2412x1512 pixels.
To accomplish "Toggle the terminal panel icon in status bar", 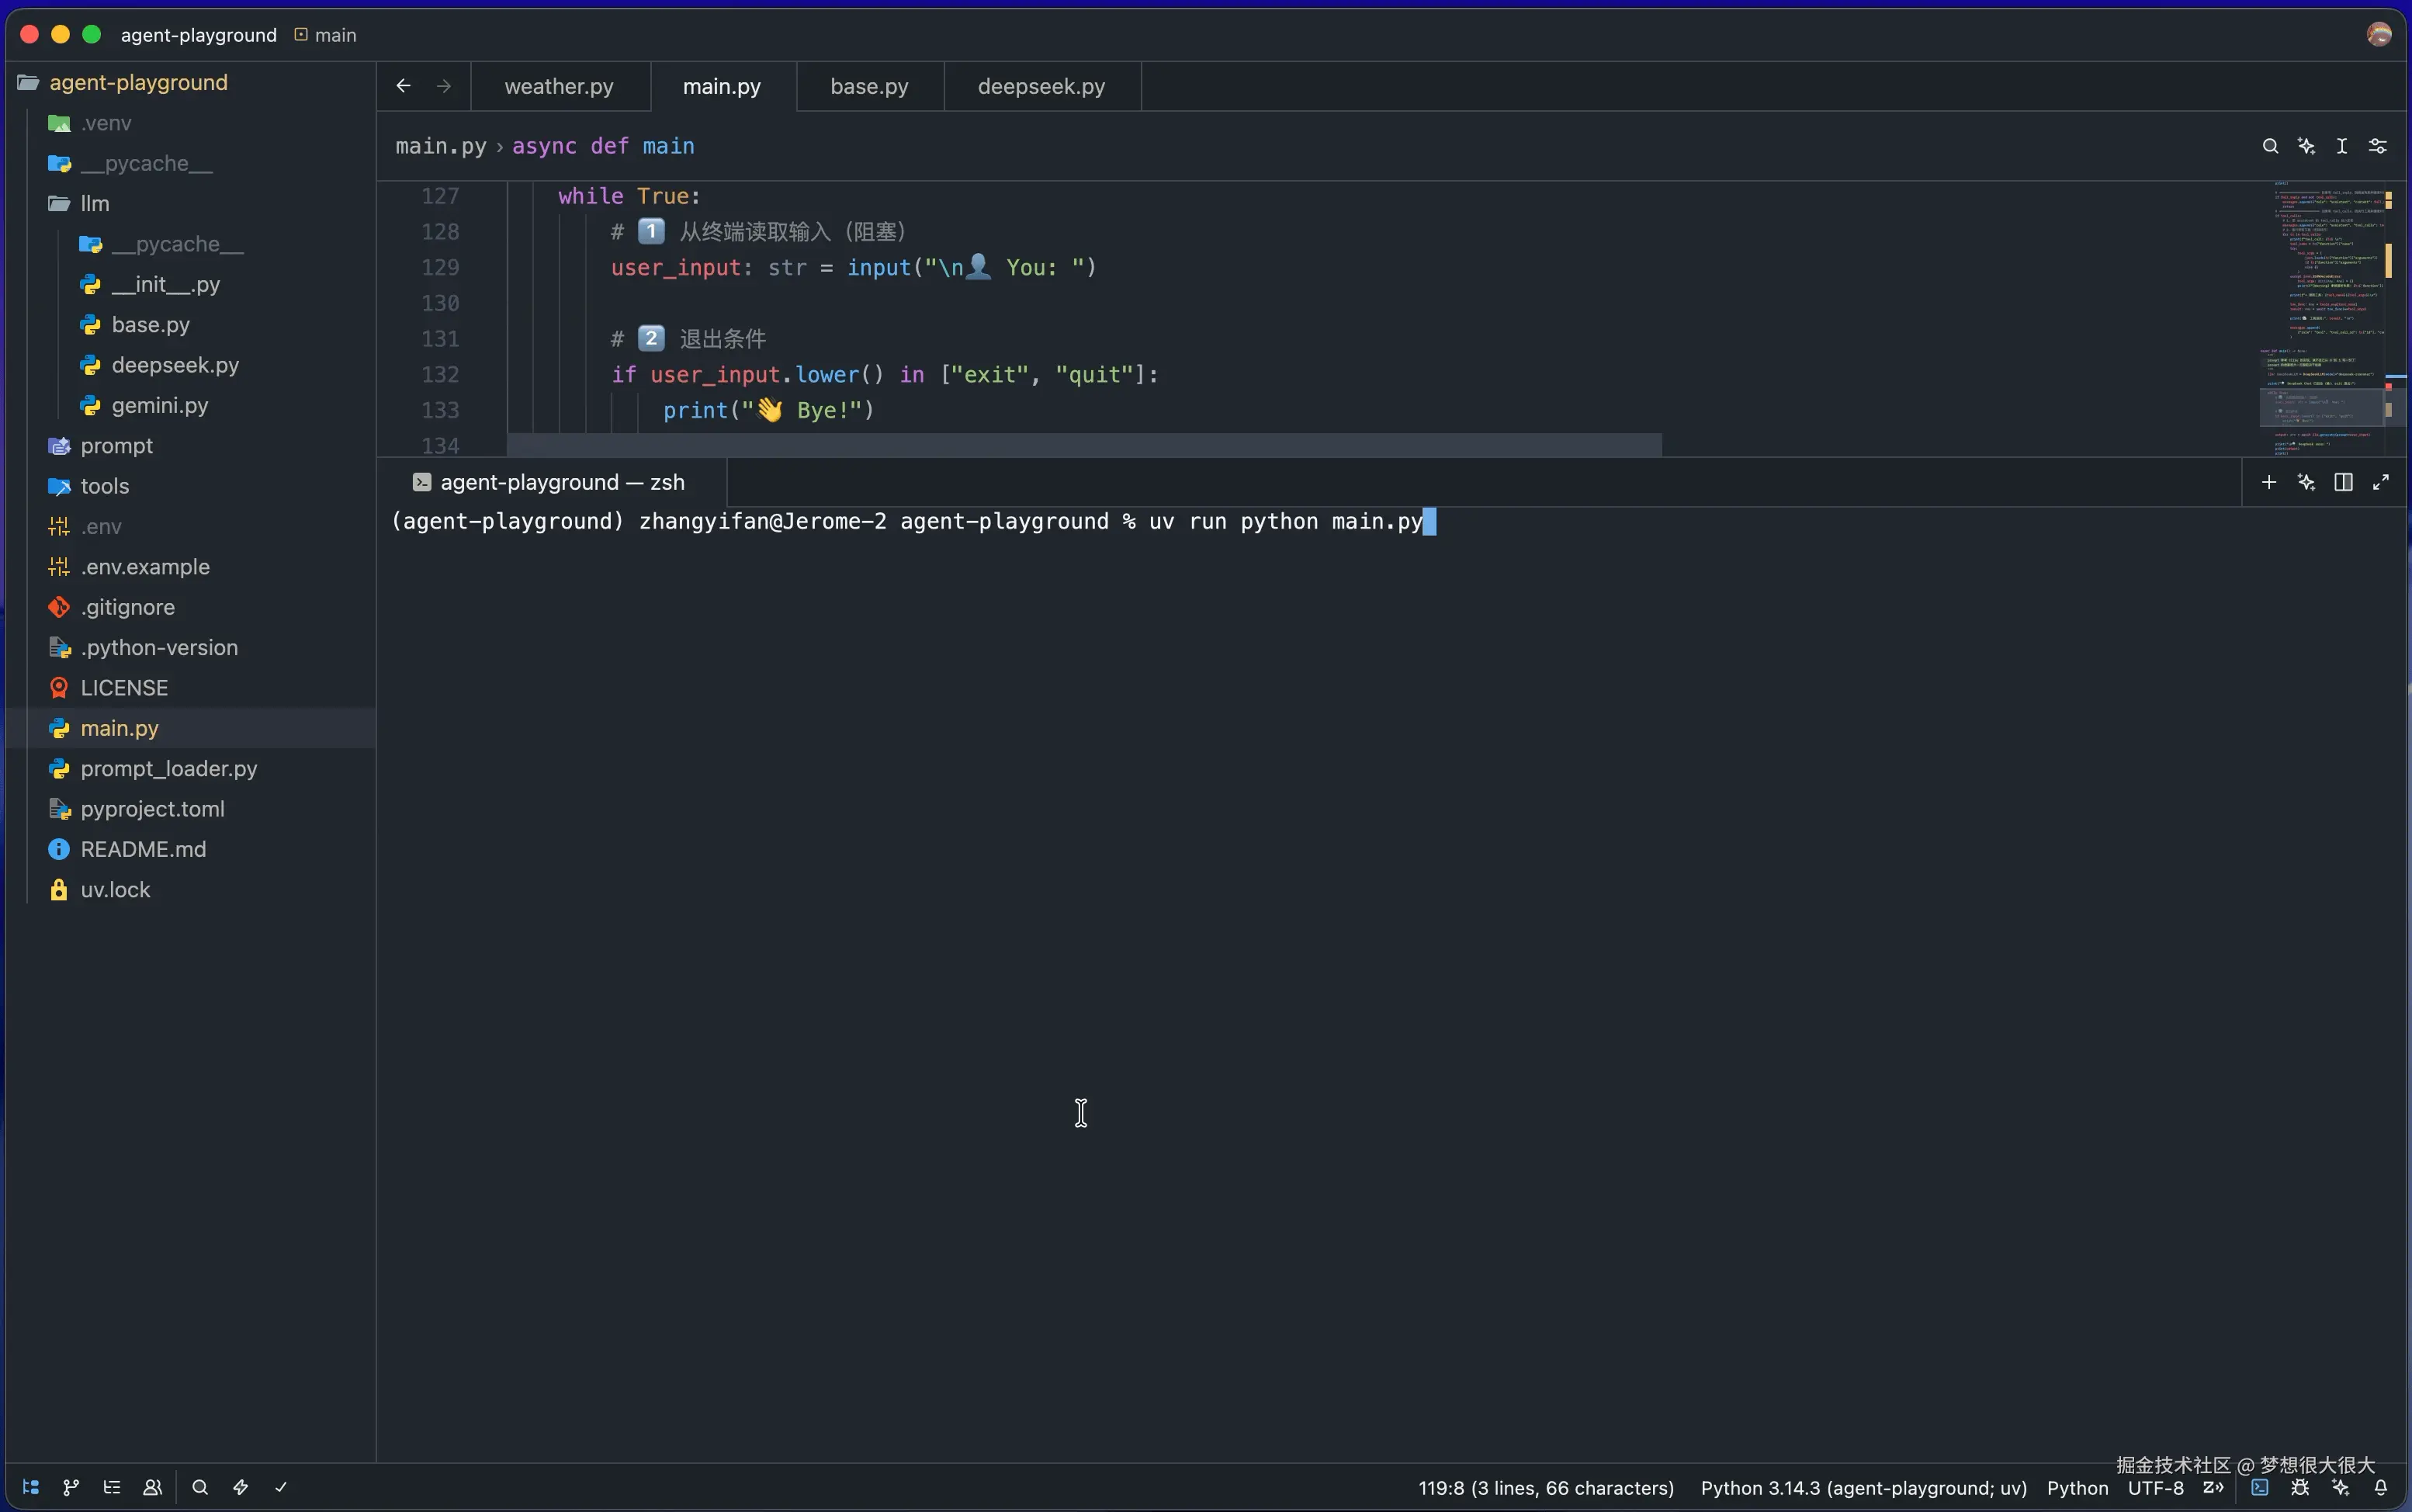I will coord(2260,1487).
